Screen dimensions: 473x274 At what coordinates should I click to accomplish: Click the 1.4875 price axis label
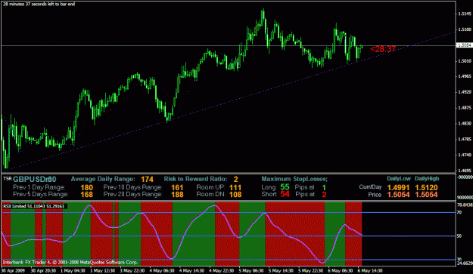[465, 108]
